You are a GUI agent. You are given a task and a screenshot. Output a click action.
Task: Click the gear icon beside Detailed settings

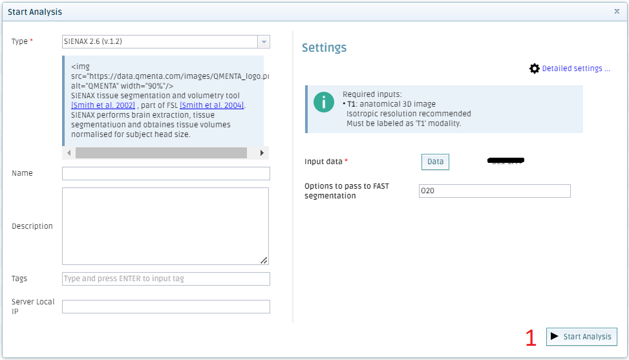535,69
